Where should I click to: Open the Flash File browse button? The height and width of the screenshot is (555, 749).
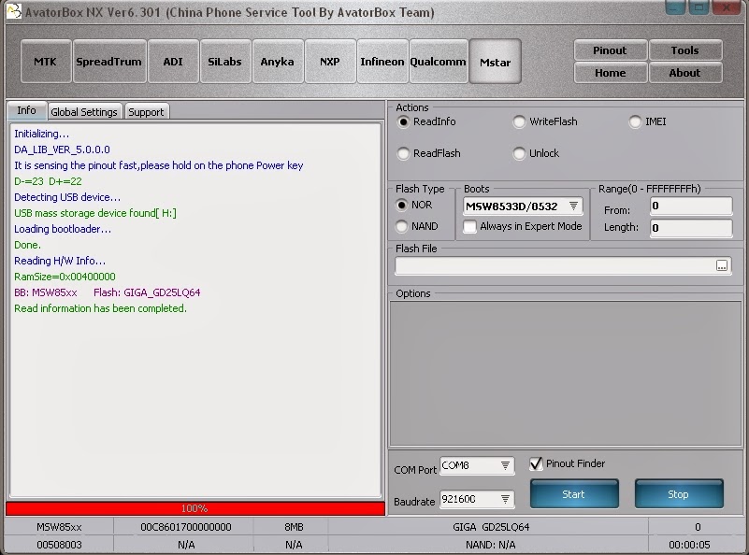(x=722, y=265)
